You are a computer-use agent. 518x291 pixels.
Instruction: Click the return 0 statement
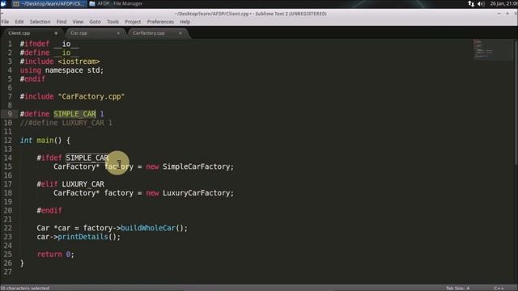tap(56, 255)
